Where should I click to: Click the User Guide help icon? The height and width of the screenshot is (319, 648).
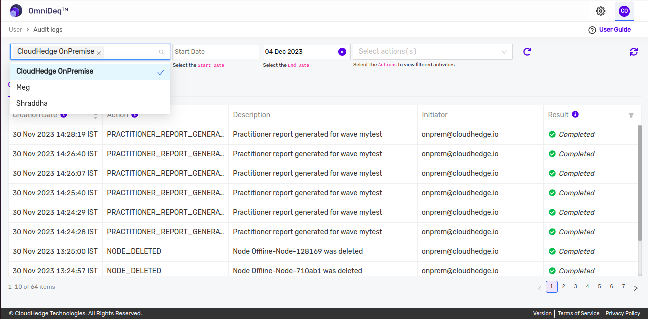tap(592, 30)
